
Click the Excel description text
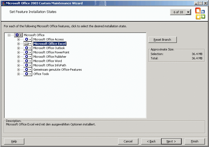pos(51,124)
